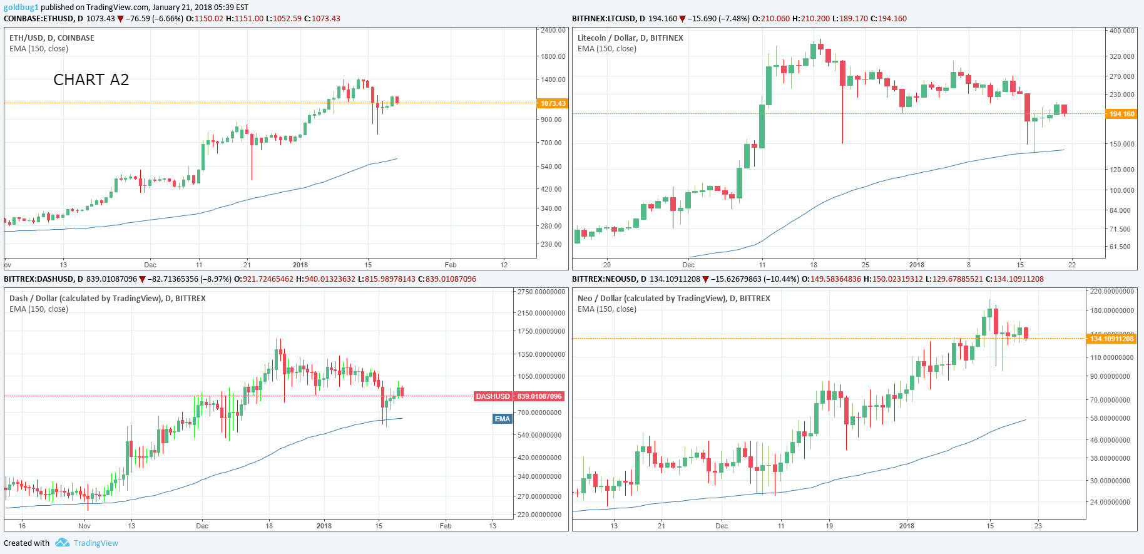Click the CHART A2 annotation text
The height and width of the screenshot is (554, 1144).
[x=91, y=80]
